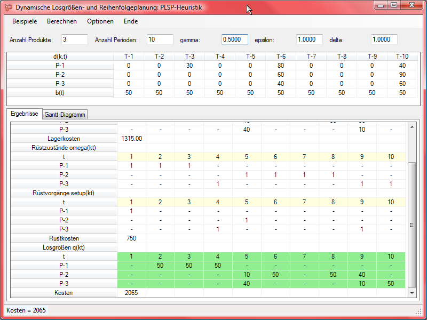Open the Optionen menu
Viewport: 427px width, 320px height.
pos(100,21)
